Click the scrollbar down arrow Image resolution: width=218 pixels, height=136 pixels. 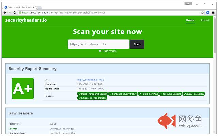[215, 133]
